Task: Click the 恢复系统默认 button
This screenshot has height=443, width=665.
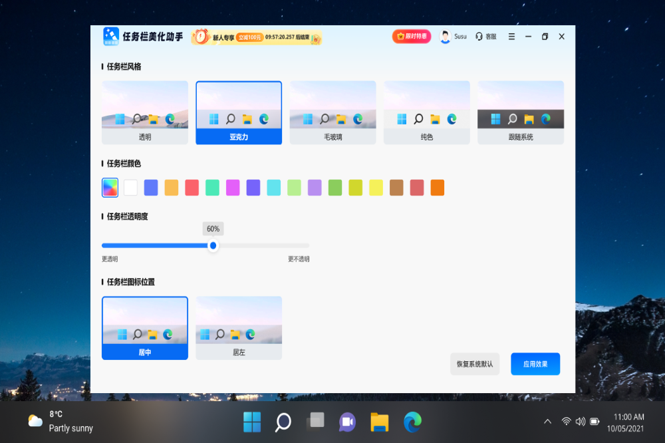Action: [475, 364]
